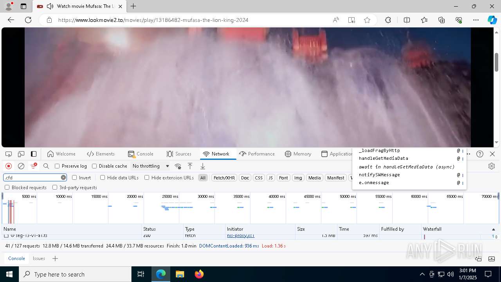Viewport: 501px width, 282px height.
Task: Go back to previous page
Action: pos(11,20)
